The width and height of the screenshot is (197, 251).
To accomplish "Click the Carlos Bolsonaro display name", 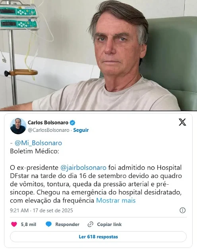I will point(48,123).
